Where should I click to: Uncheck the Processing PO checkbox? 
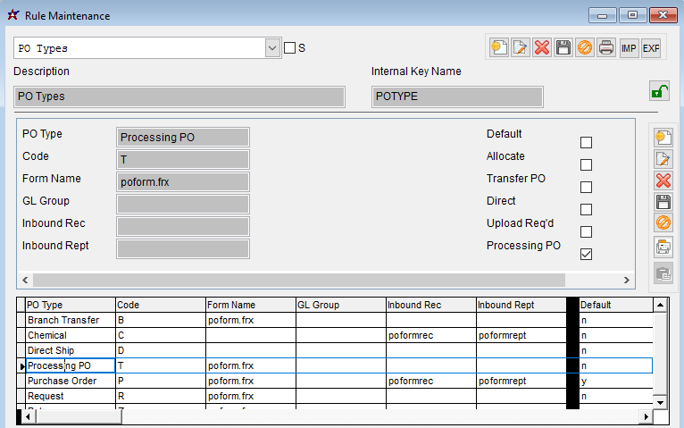586,254
